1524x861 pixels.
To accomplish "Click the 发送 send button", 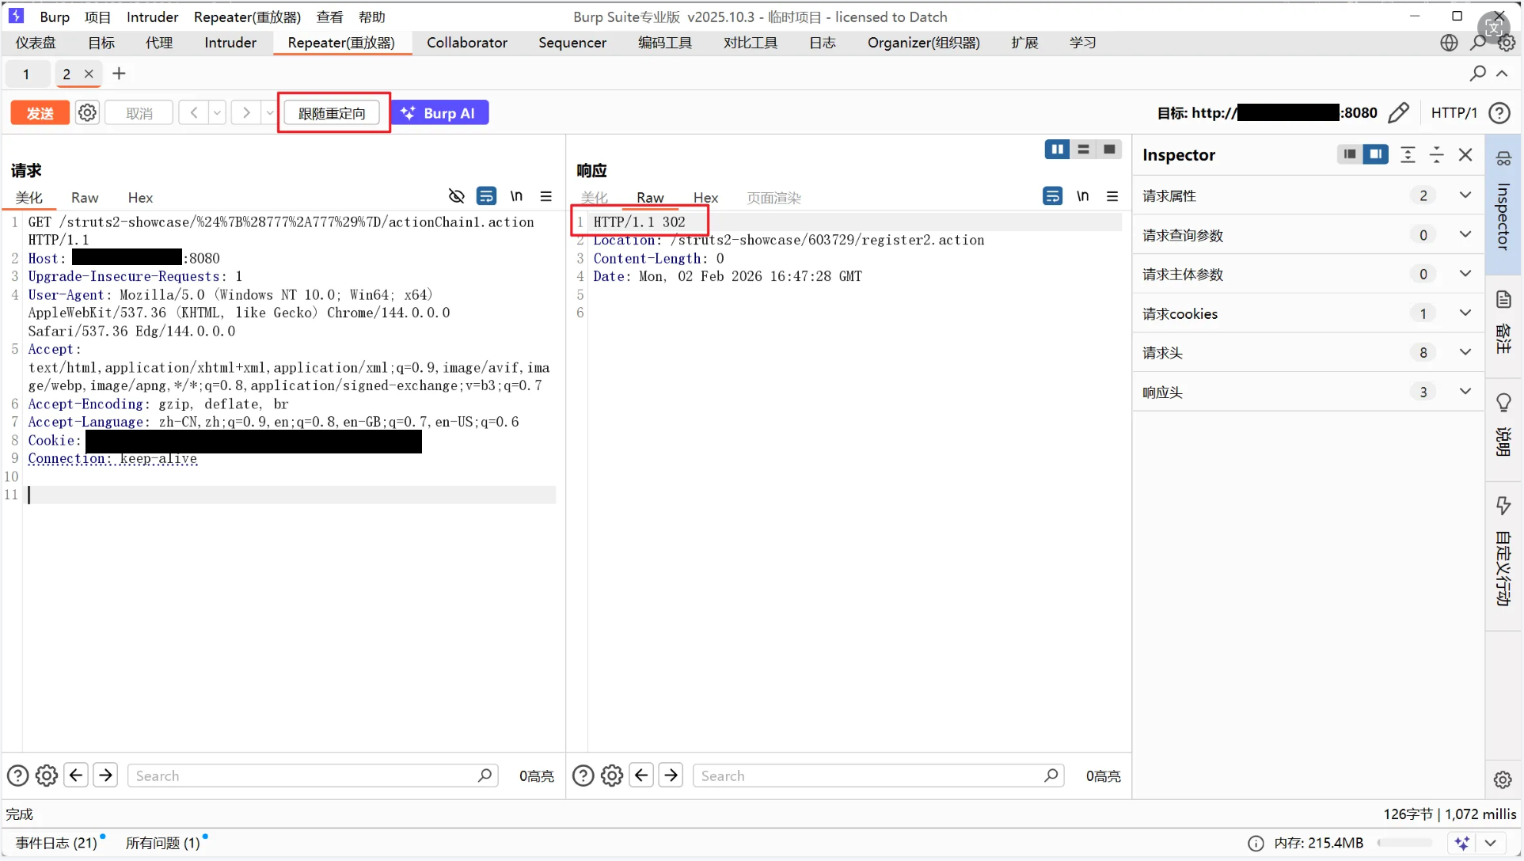I will (x=40, y=113).
